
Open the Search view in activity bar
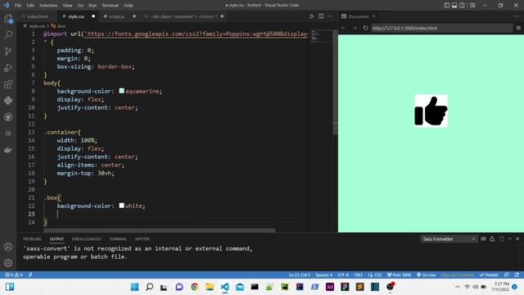pyautogui.click(x=8, y=34)
